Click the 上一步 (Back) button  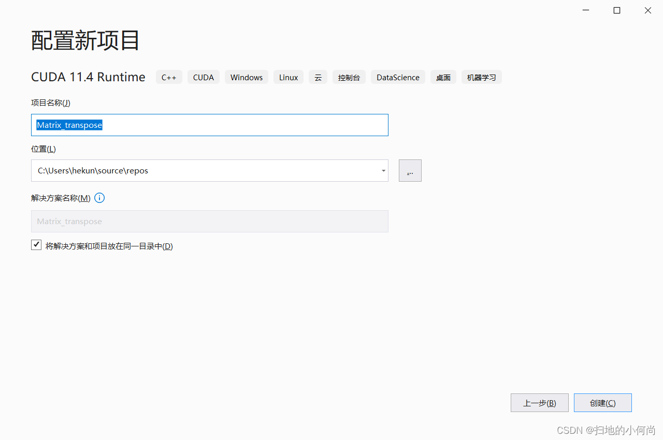pos(540,403)
